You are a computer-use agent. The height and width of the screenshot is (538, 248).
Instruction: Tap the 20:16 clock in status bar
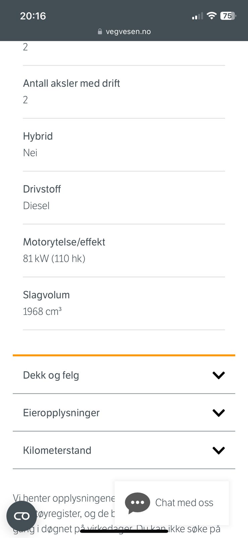33,16
